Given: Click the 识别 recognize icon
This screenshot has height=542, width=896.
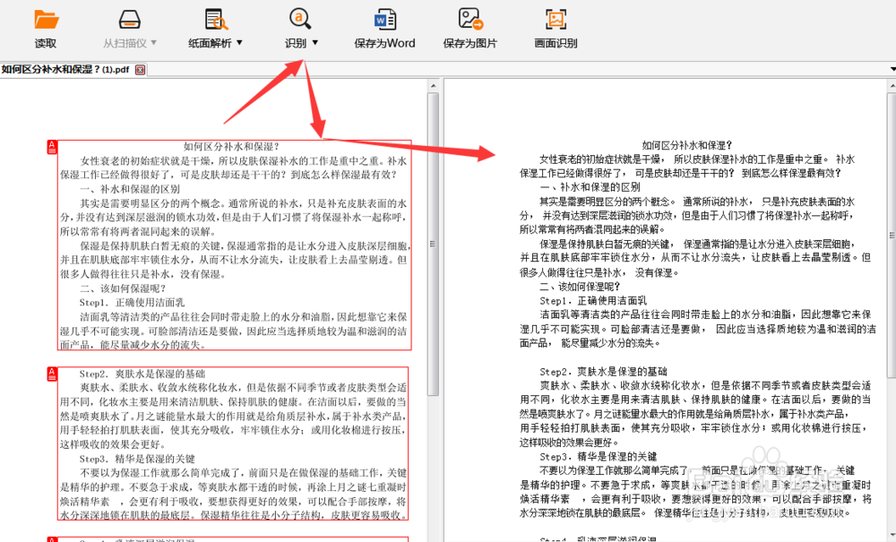Looking at the screenshot, I should pyautogui.click(x=300, y=19).
